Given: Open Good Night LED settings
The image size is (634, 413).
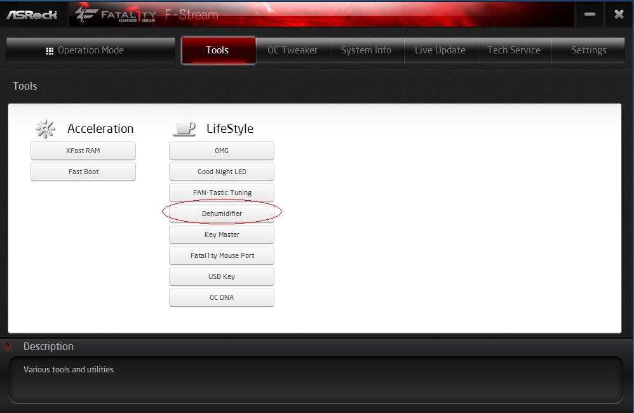Looking at the screenshot, I should click(222, 172).
